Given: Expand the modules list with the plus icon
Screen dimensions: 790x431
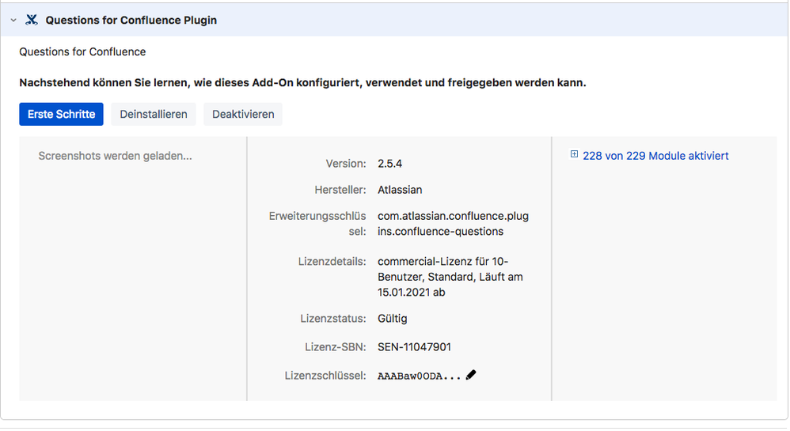Looking at the screenshot, I should point(574,154).
